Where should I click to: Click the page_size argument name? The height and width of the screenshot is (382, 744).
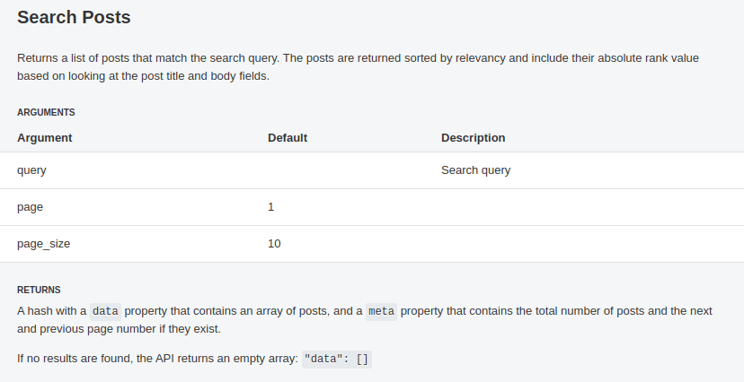(44, 244)
